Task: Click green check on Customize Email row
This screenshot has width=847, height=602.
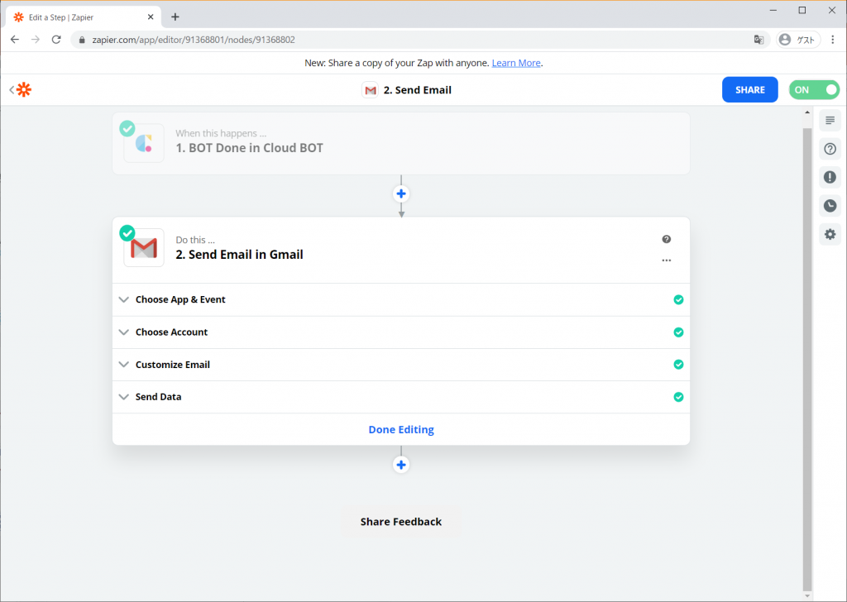Action: pyautogui.click(x=678, y=365)
